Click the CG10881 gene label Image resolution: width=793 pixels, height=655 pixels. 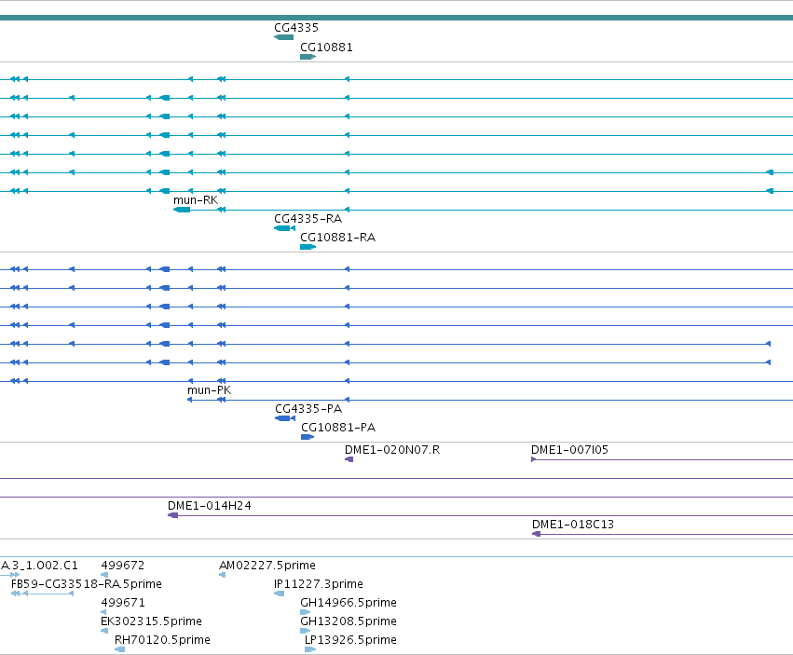pyautogui.click(x=326, y=47)
